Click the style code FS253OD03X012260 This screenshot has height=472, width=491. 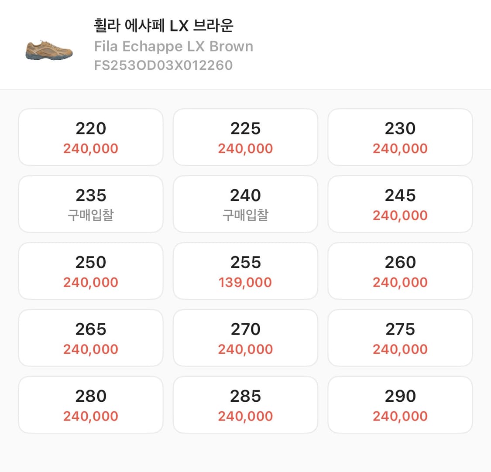click(163, 65)
